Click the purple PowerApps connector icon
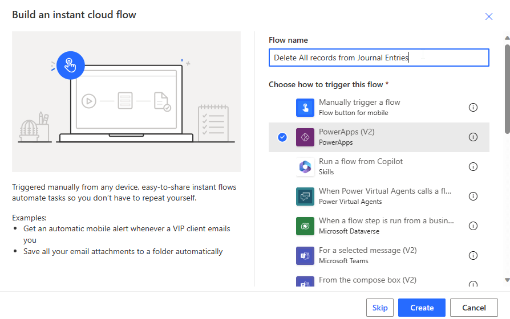Viewport: 510px width, 319px height. tap(305, 137)
